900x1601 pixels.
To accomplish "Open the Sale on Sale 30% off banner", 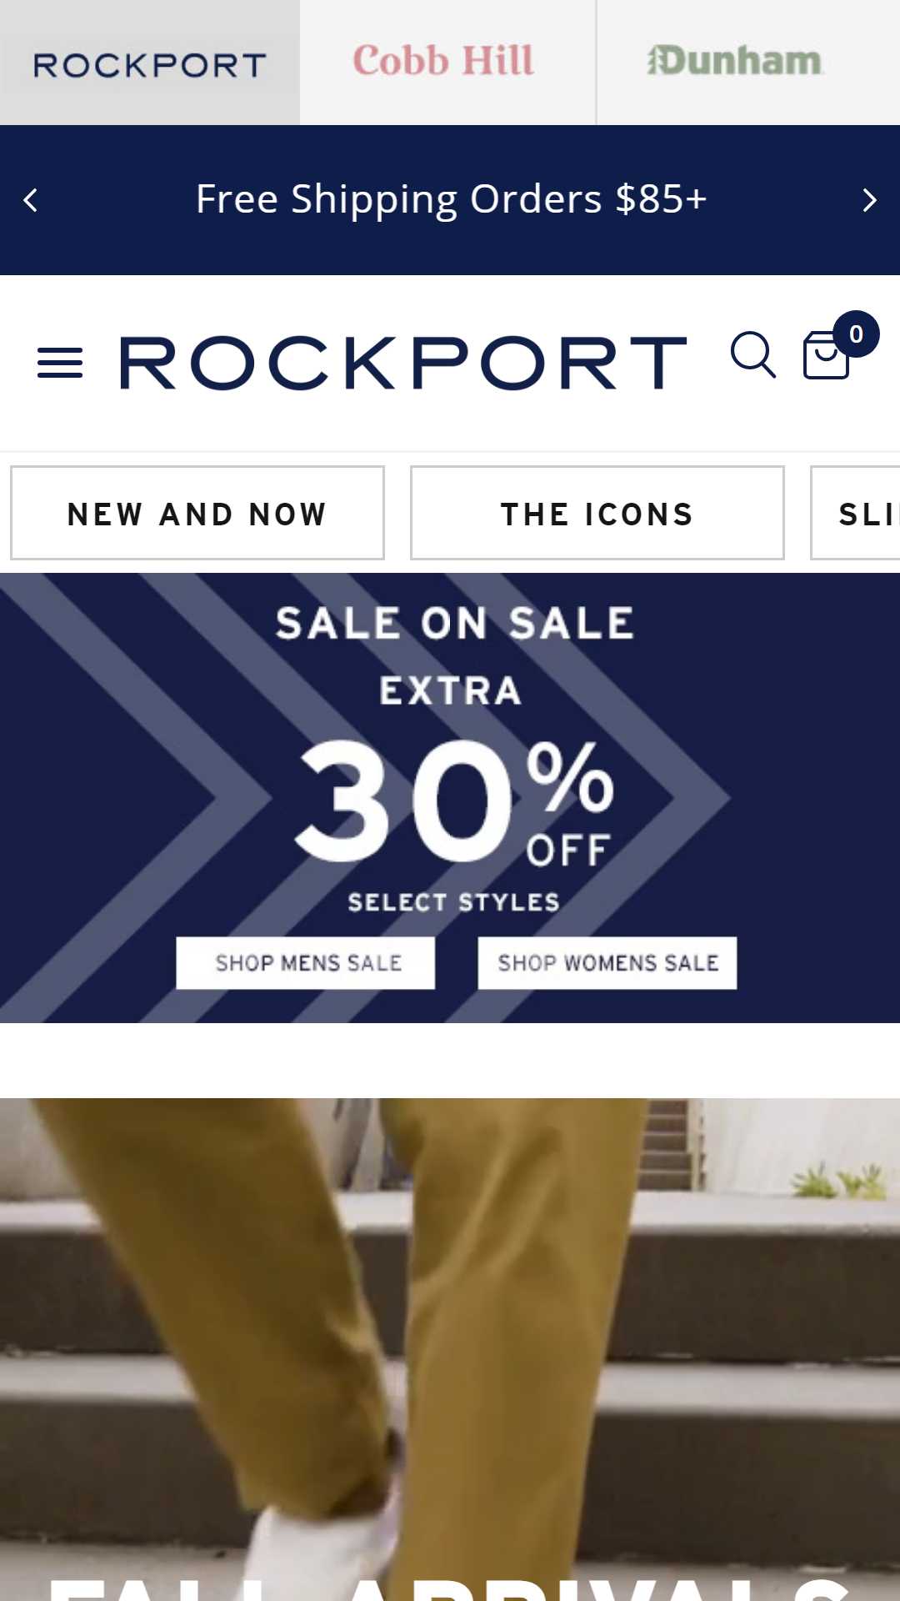I will tap(450, 798).
